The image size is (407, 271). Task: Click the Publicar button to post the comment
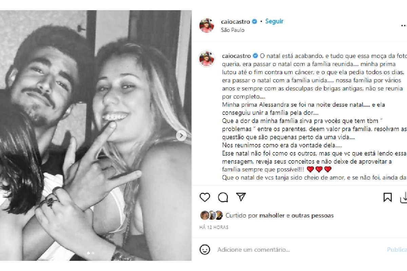click(x=397, y=250)
